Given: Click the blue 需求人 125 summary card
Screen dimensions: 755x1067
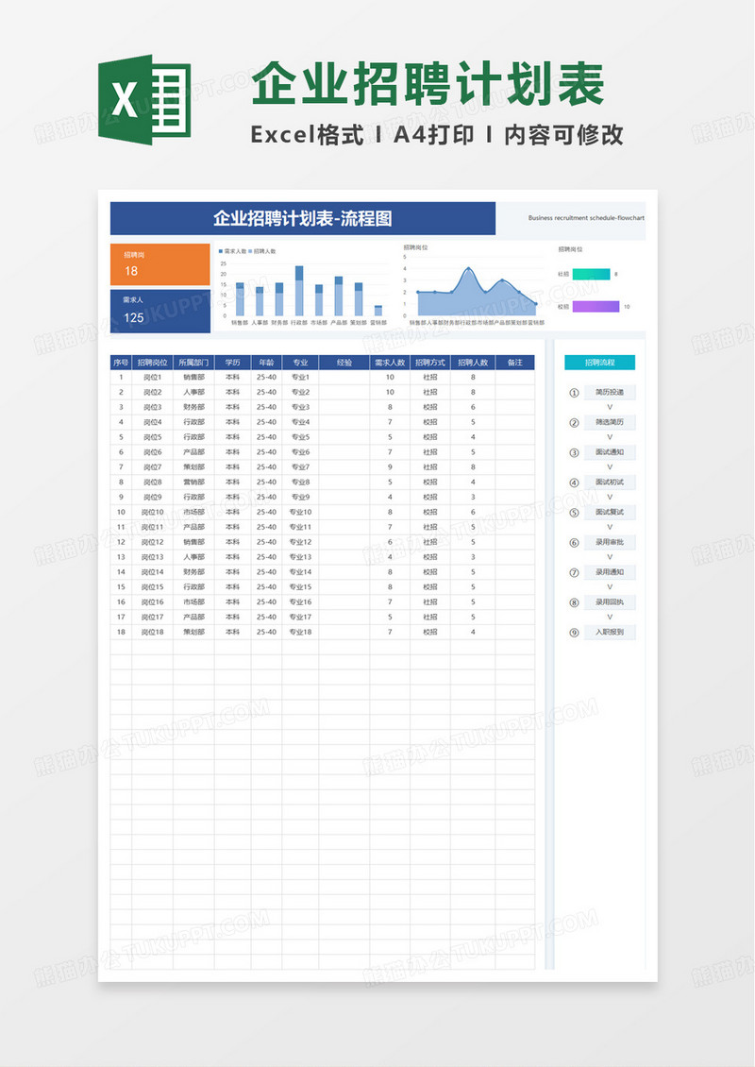Looking at the screenshot, I should 159,311.
